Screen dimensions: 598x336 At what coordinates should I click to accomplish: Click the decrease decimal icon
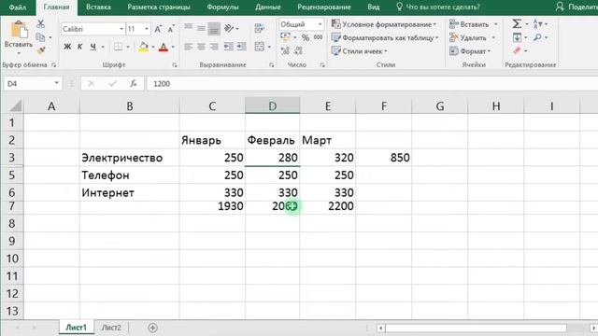tap(298, 50)
